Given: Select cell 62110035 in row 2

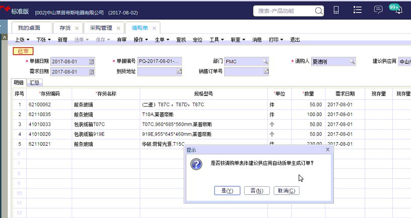Looking at the screenshot, I should coord(49,115).
